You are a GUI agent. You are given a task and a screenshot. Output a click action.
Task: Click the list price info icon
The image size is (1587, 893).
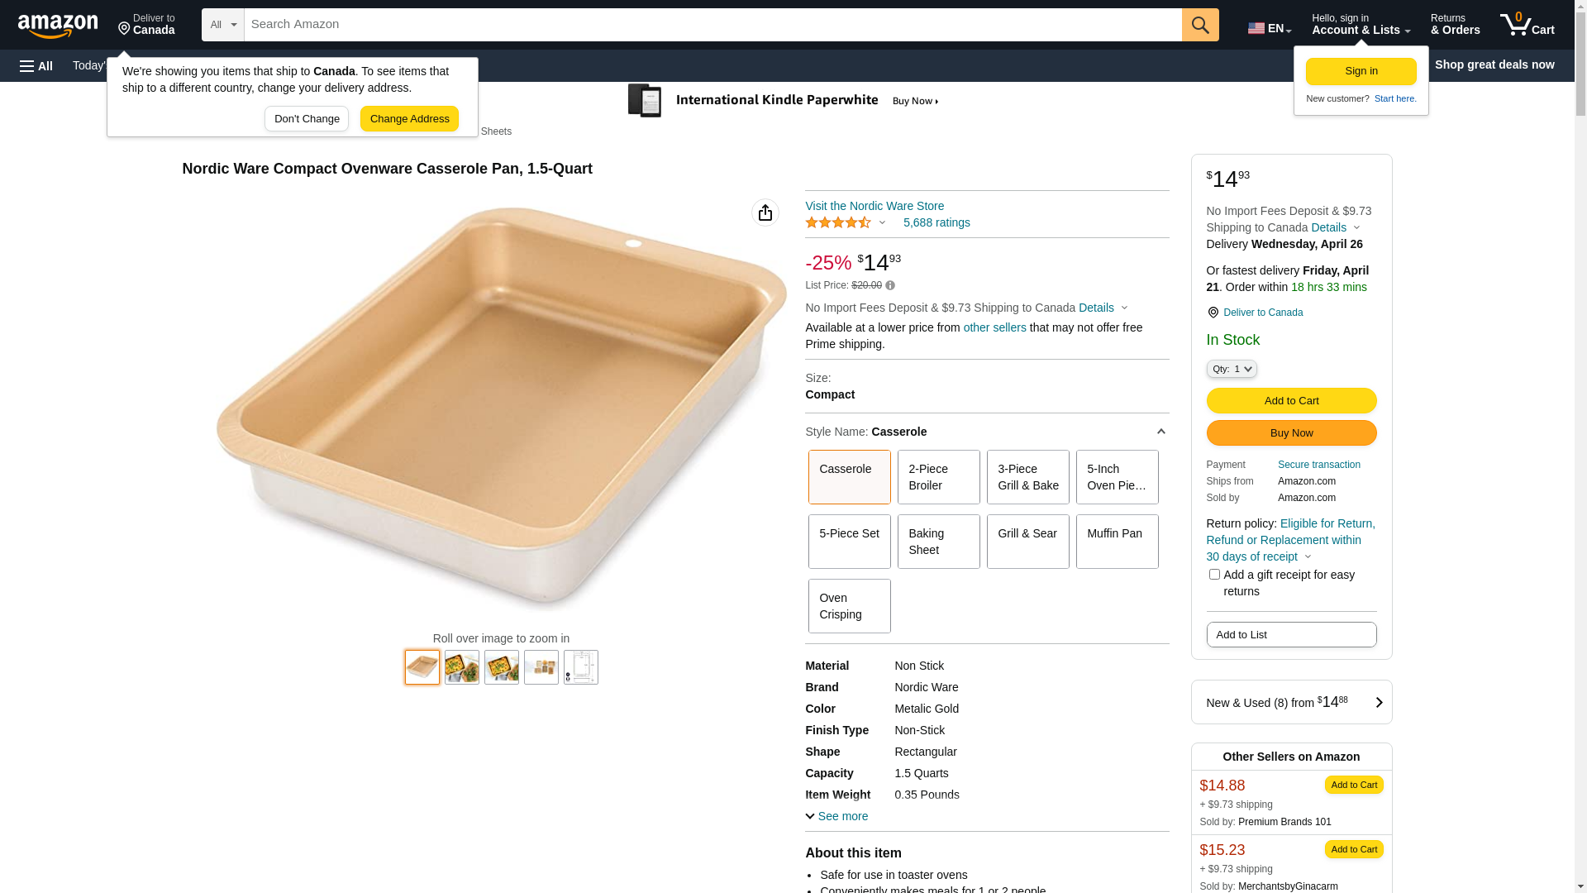pyautogui.click(x=890, y=285)
